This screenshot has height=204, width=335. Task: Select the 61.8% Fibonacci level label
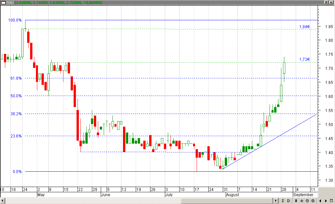tap(16, 78)
